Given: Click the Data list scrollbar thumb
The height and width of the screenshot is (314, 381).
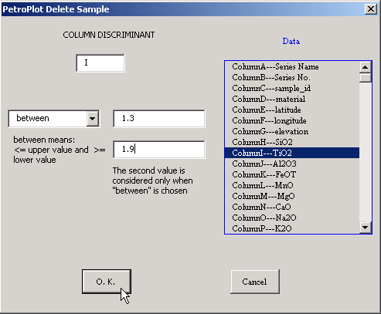Looking at the screenshot, I should 365,78.
